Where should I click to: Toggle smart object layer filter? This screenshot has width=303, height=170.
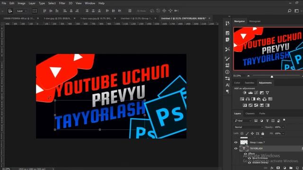click(279, 121)
